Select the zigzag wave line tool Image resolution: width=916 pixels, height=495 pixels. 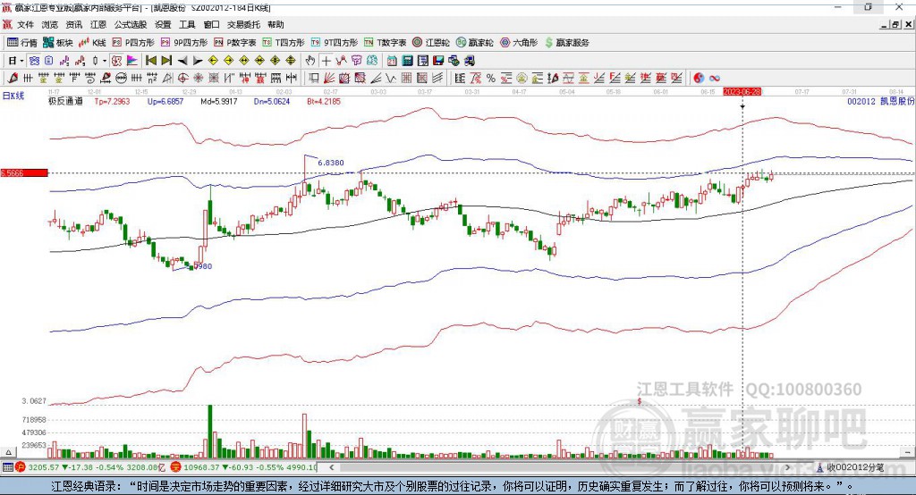[x=390, y=78]
